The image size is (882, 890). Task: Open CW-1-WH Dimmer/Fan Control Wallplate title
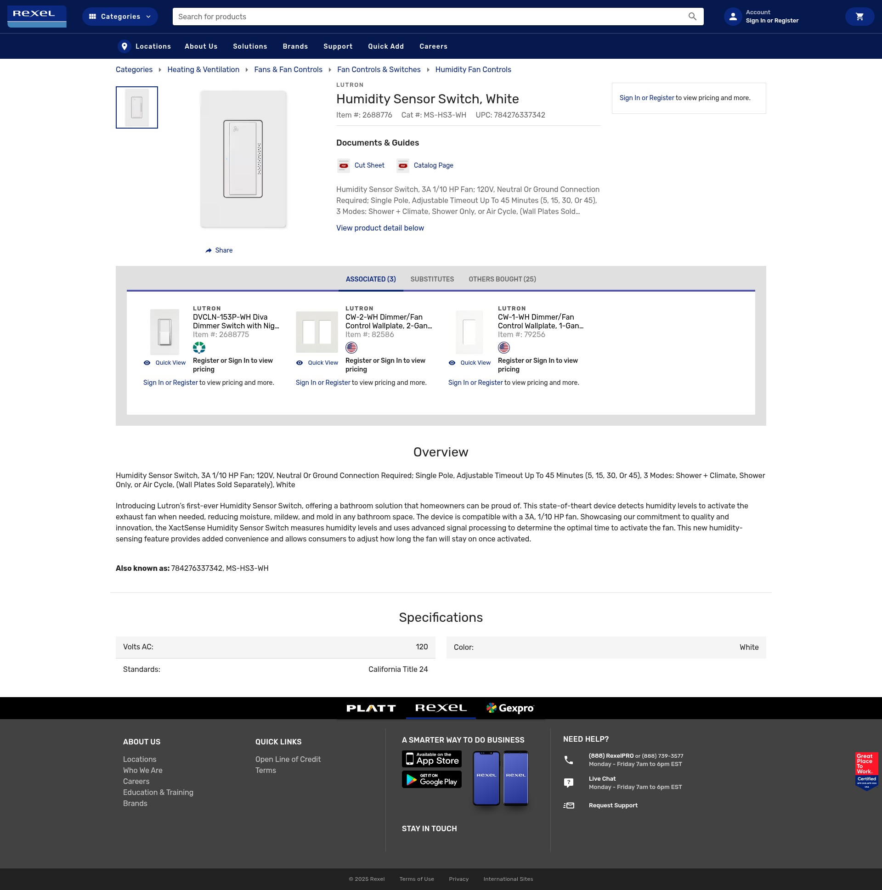pyautogui.click(x=541, y=321)
